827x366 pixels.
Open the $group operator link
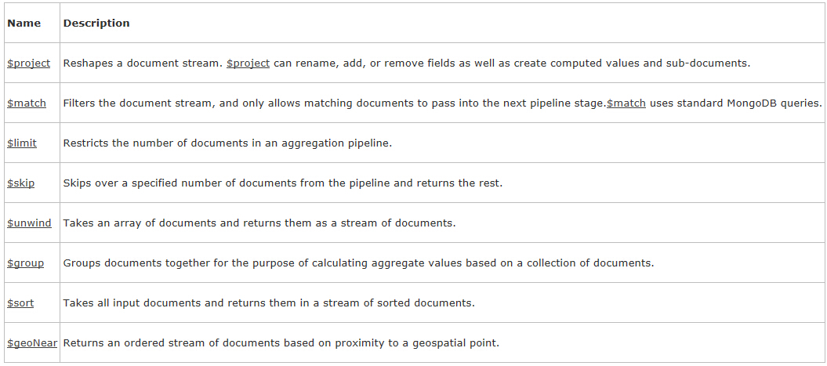[25, 263]
